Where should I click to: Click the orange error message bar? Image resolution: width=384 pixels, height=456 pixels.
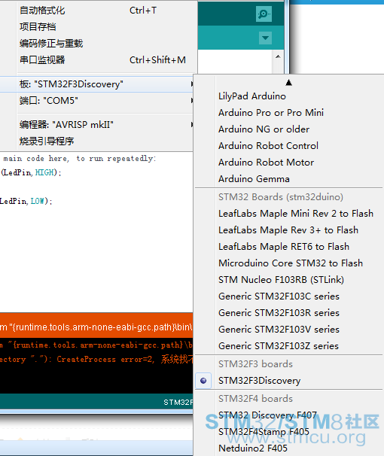pyautogui.click(x=96, y=325)
